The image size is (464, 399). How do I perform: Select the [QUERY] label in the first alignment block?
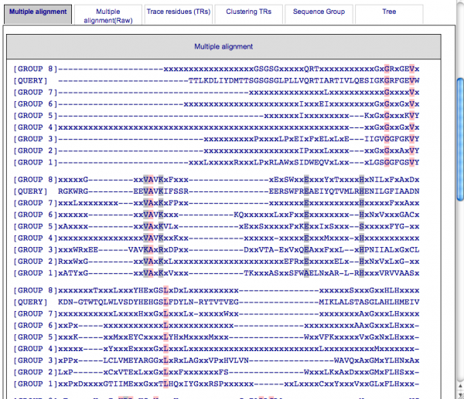[x=29, y=80]
